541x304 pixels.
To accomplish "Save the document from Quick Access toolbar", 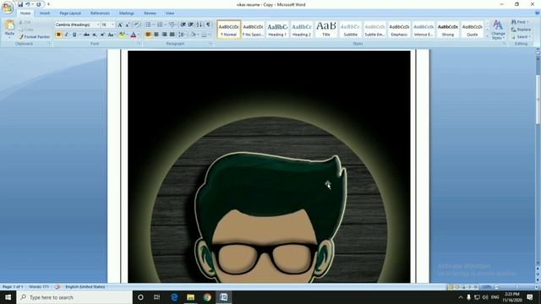I will [x=20, y=4].
